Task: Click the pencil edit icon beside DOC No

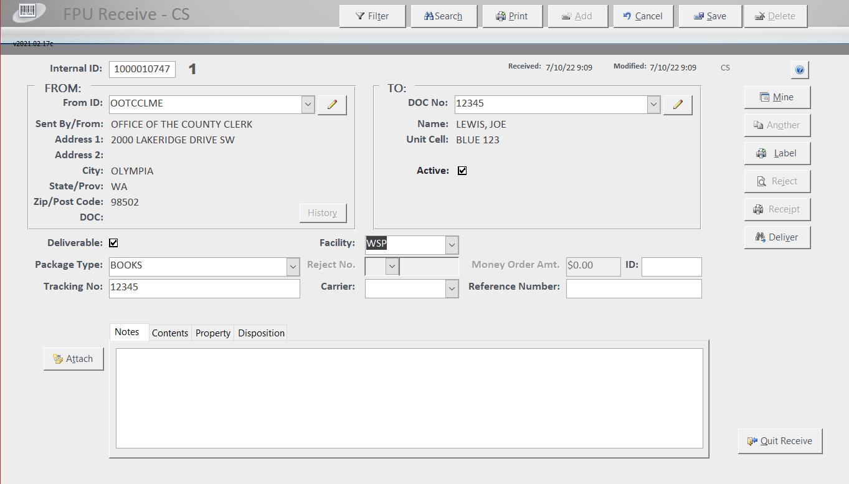Action: click(x=678, y=105)
